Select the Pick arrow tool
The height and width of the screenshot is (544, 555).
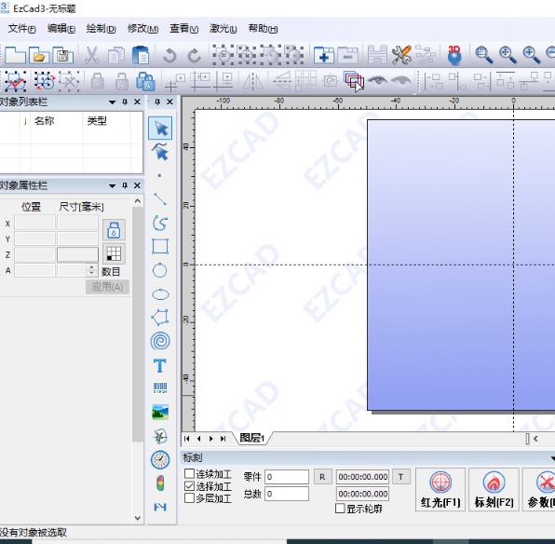point(160,128)
